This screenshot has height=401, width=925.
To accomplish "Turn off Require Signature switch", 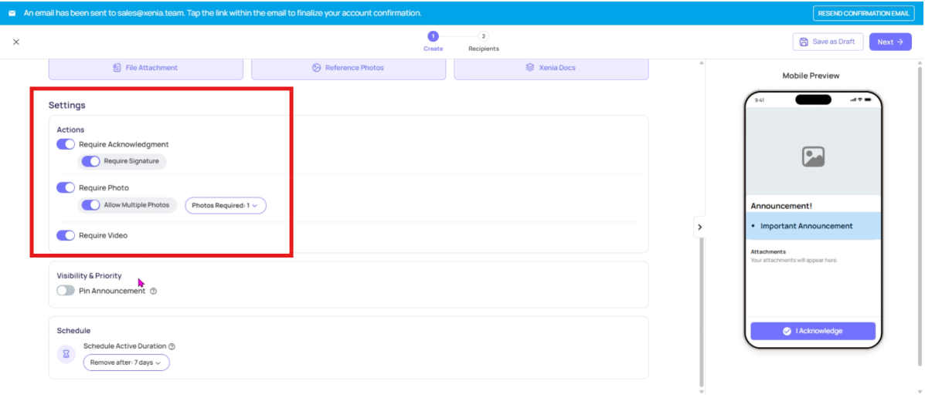I will pyautogui.click(x=90, y=161).
